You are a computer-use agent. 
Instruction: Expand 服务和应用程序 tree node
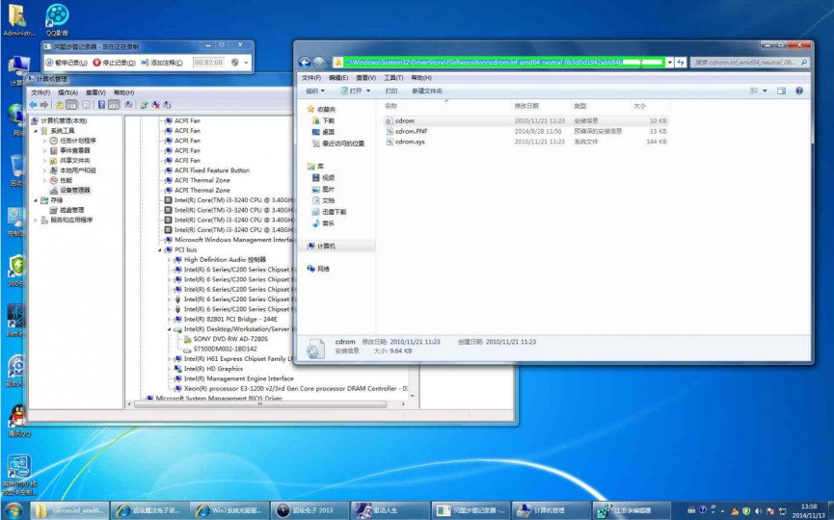coord(36,220)
